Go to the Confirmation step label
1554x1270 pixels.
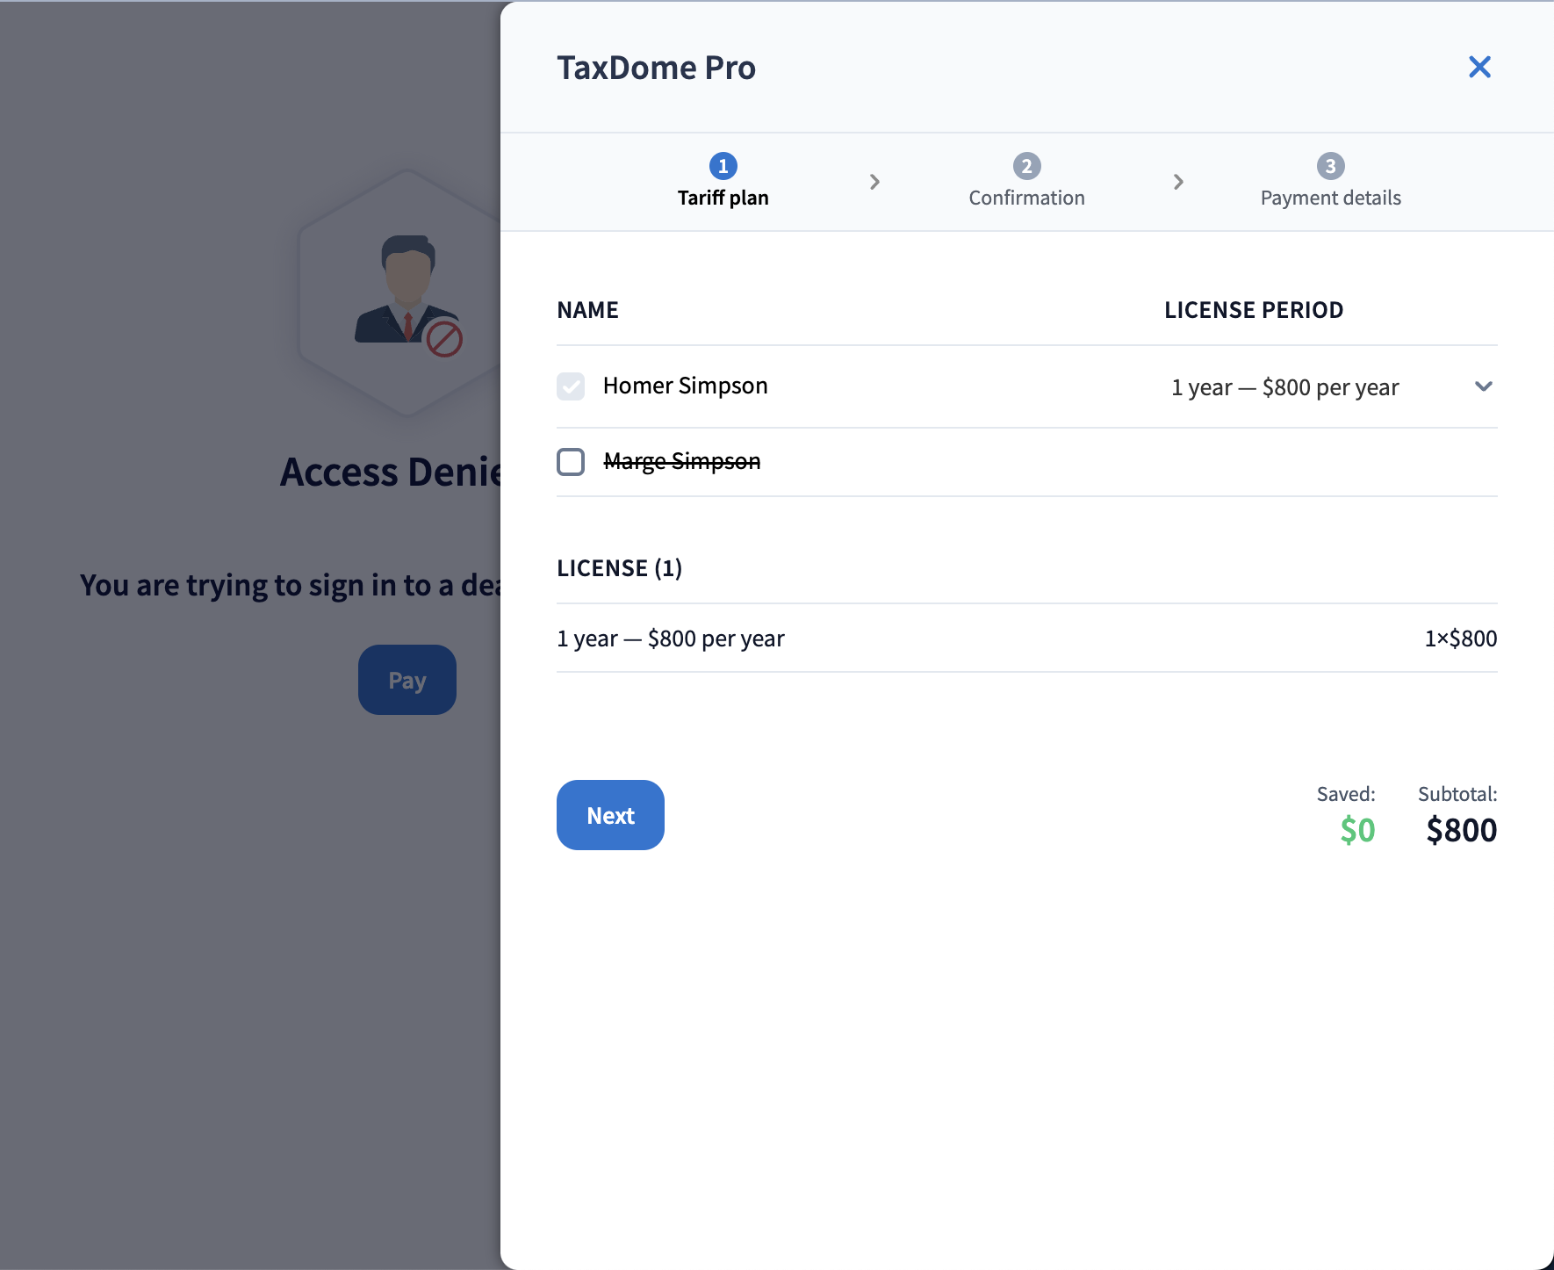[1026, 198]
